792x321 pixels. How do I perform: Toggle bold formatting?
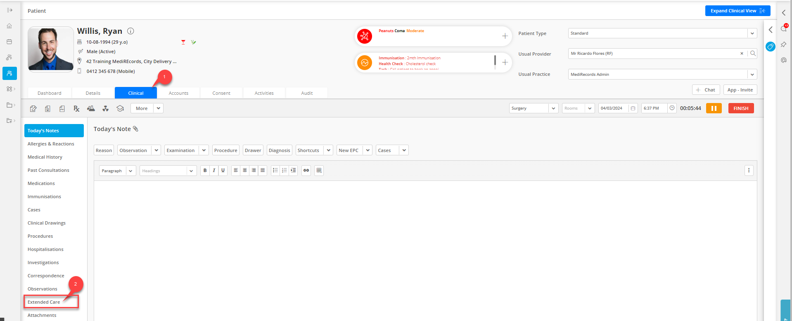pos(205,171)
